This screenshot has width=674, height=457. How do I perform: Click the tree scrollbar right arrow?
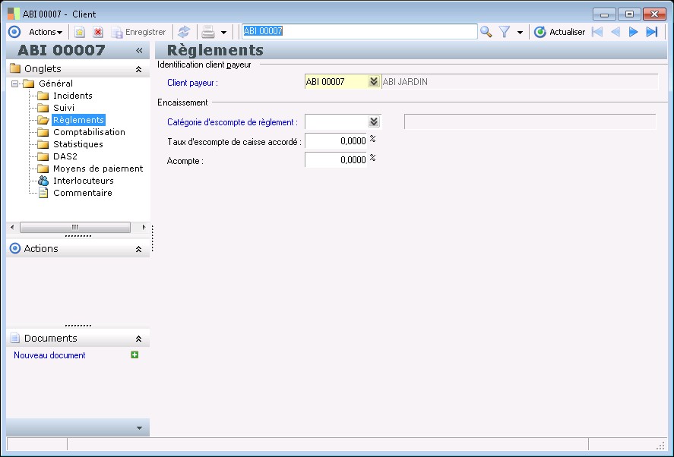pos(144,227)
